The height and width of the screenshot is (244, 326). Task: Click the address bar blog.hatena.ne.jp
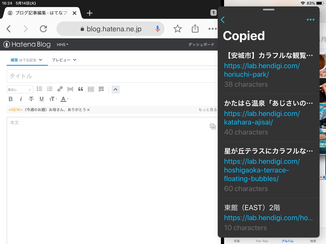(110, 29)
